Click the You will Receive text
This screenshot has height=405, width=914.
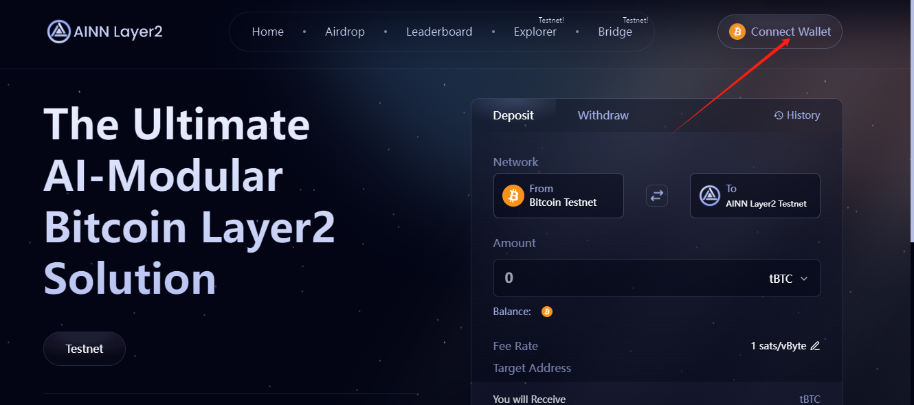(x=529, y=399)
